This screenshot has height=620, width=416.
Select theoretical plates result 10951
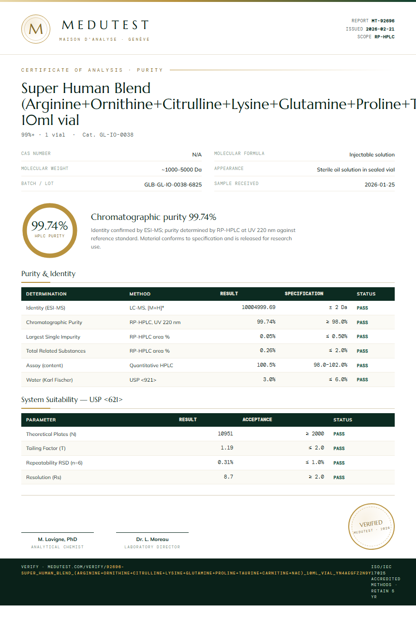[x=225, y=434]
